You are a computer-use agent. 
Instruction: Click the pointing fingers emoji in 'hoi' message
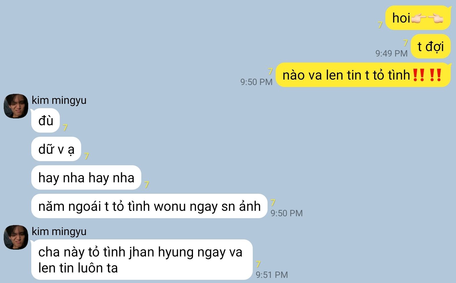point(427,19)
